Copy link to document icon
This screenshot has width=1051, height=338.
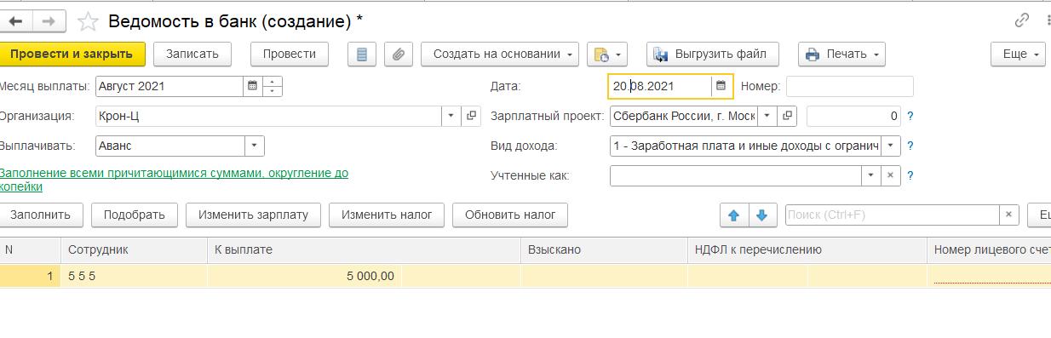pyautogui.click(x=1021, y=20)
